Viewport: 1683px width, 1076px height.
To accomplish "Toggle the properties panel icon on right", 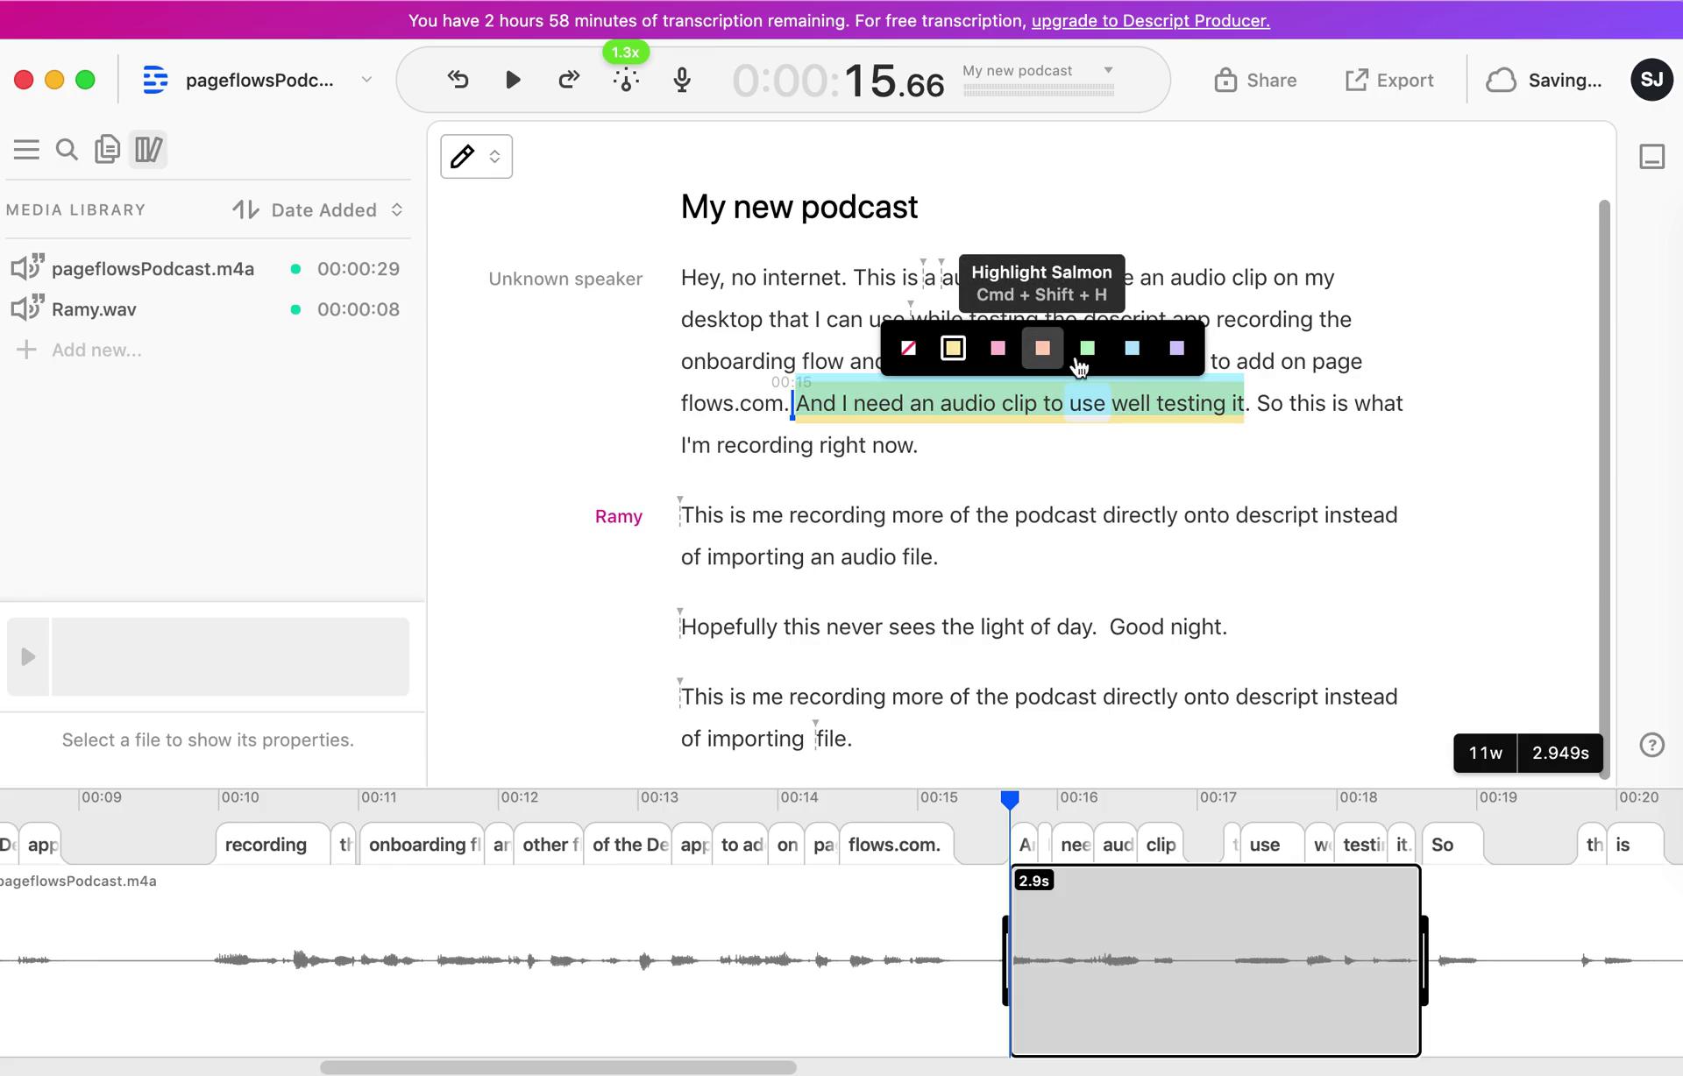I will coord(1651,157).
